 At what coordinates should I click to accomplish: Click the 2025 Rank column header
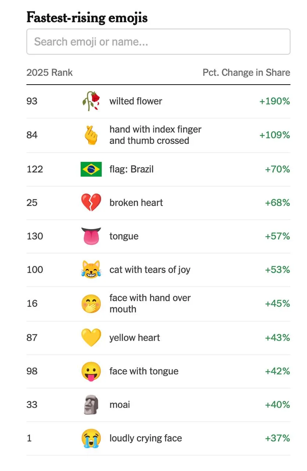[50, 72]
